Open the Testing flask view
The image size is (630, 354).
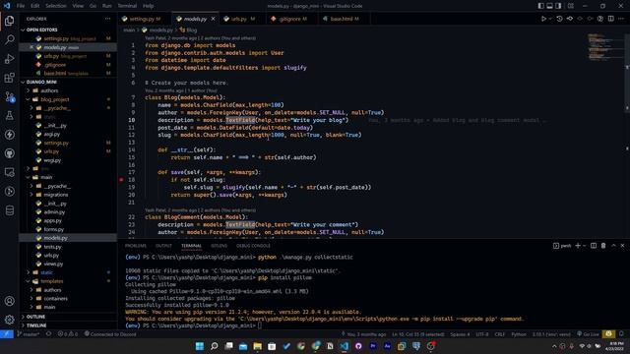click(9, 116)
